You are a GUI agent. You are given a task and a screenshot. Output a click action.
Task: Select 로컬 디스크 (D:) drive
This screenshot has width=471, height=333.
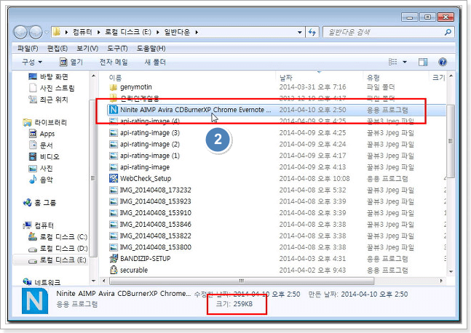pos(58,249)
